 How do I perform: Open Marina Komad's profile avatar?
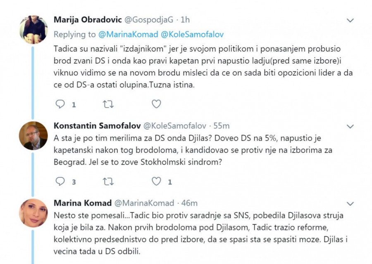pos(33,212)
